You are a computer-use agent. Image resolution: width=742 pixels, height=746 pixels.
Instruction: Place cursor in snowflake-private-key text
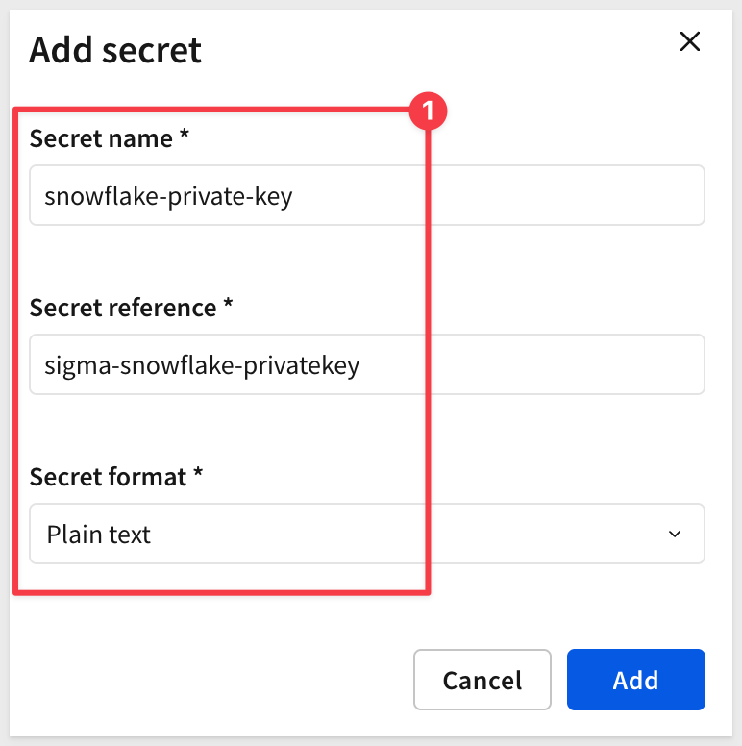click(x=168, y=196)
